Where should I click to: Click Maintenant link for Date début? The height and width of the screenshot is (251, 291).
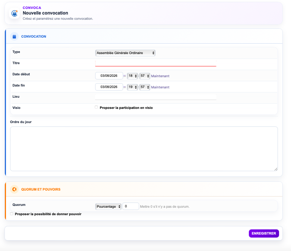coord(160,76)
